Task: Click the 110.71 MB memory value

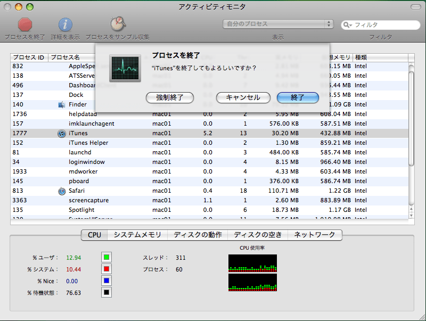Action: coord(283,191)
